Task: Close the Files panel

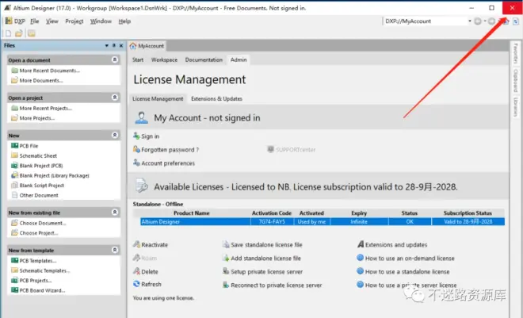Action: [121, 45]
